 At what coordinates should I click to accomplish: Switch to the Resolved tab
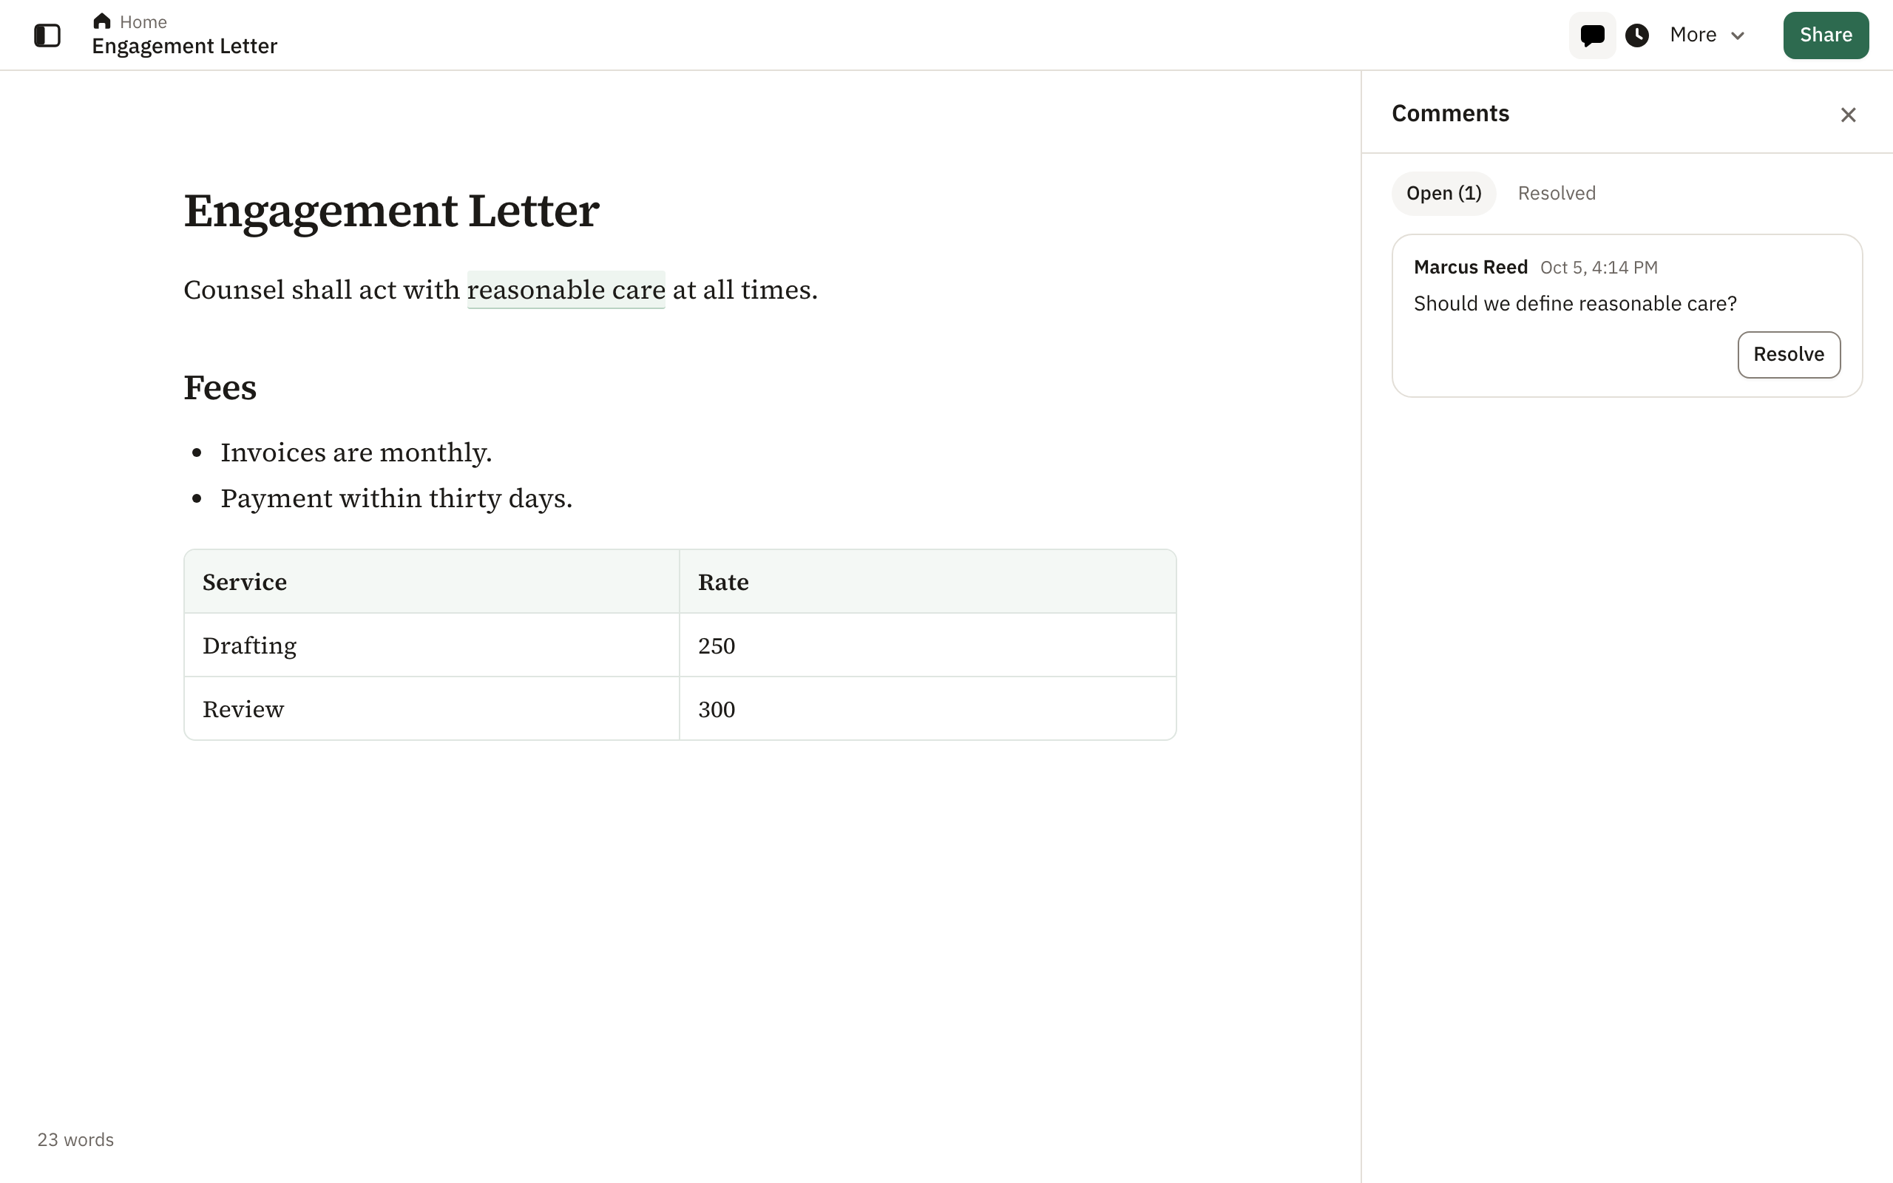coord(1556,193)
